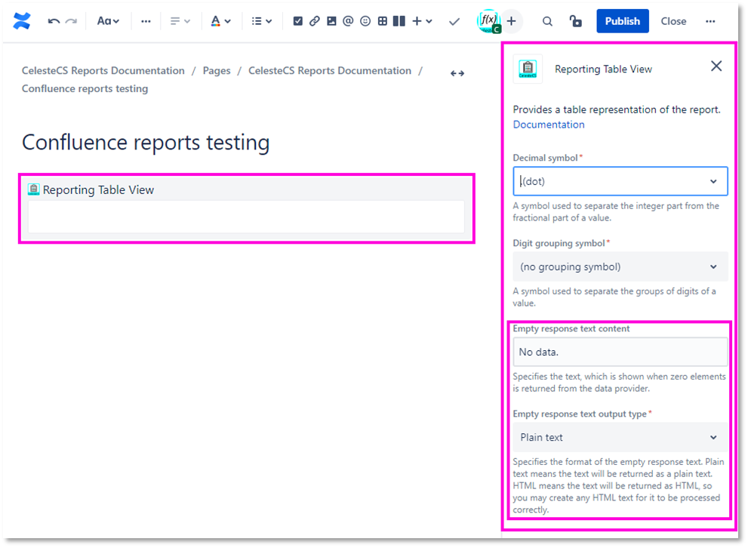Select the Reporting Table View macro block
Screen dimensions: 748x548
point(246,208)
